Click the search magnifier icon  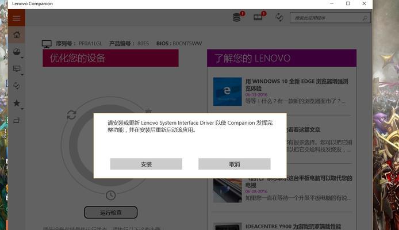click(x=365, y=18)
